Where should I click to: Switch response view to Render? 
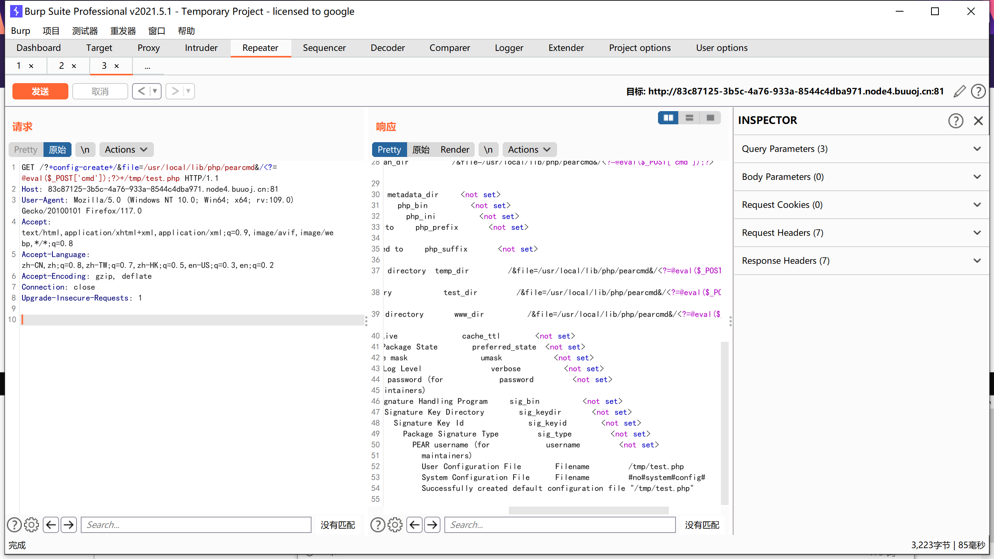pyautogui.click(x=455, y=150)
